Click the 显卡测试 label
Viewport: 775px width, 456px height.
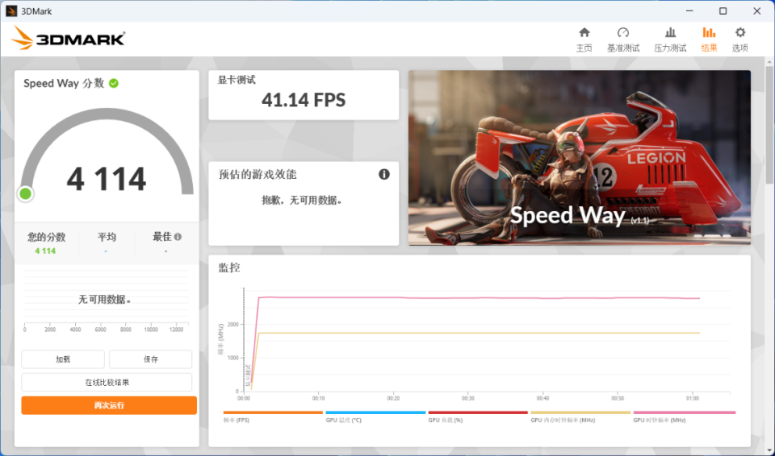click(x=237, y=80)
